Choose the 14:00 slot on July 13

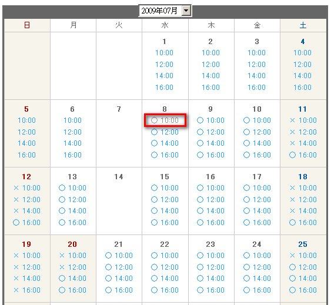coord(73,210)
